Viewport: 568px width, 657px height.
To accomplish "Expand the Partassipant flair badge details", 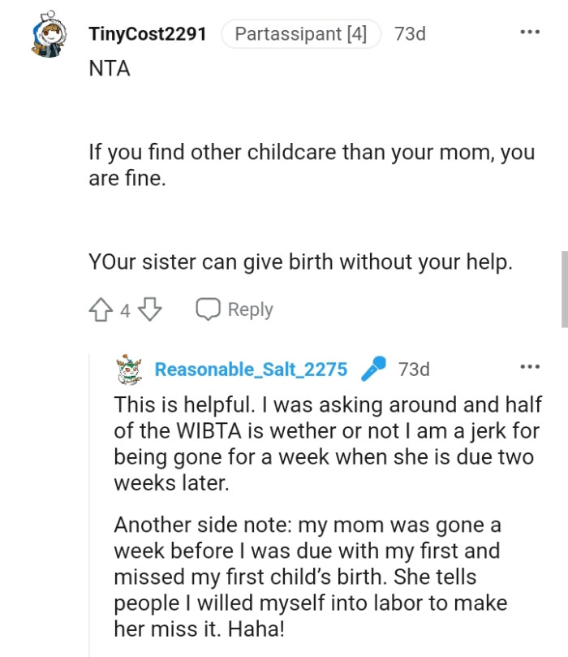I will [x=300, y=34].
